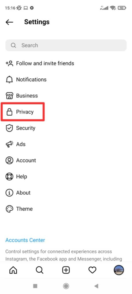This screenshot has width=132, height=294.
Task: Open the Accounts Center link
Action: pos(25,240)
